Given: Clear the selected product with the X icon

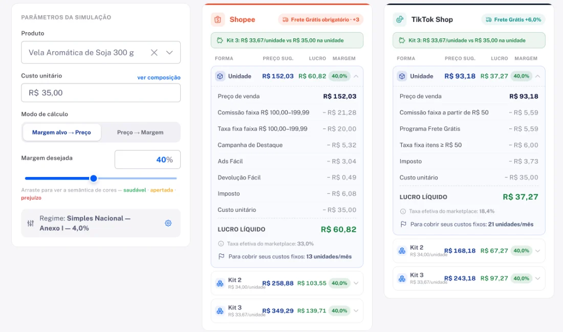Looking at the screenshot, I should (154, 52).
